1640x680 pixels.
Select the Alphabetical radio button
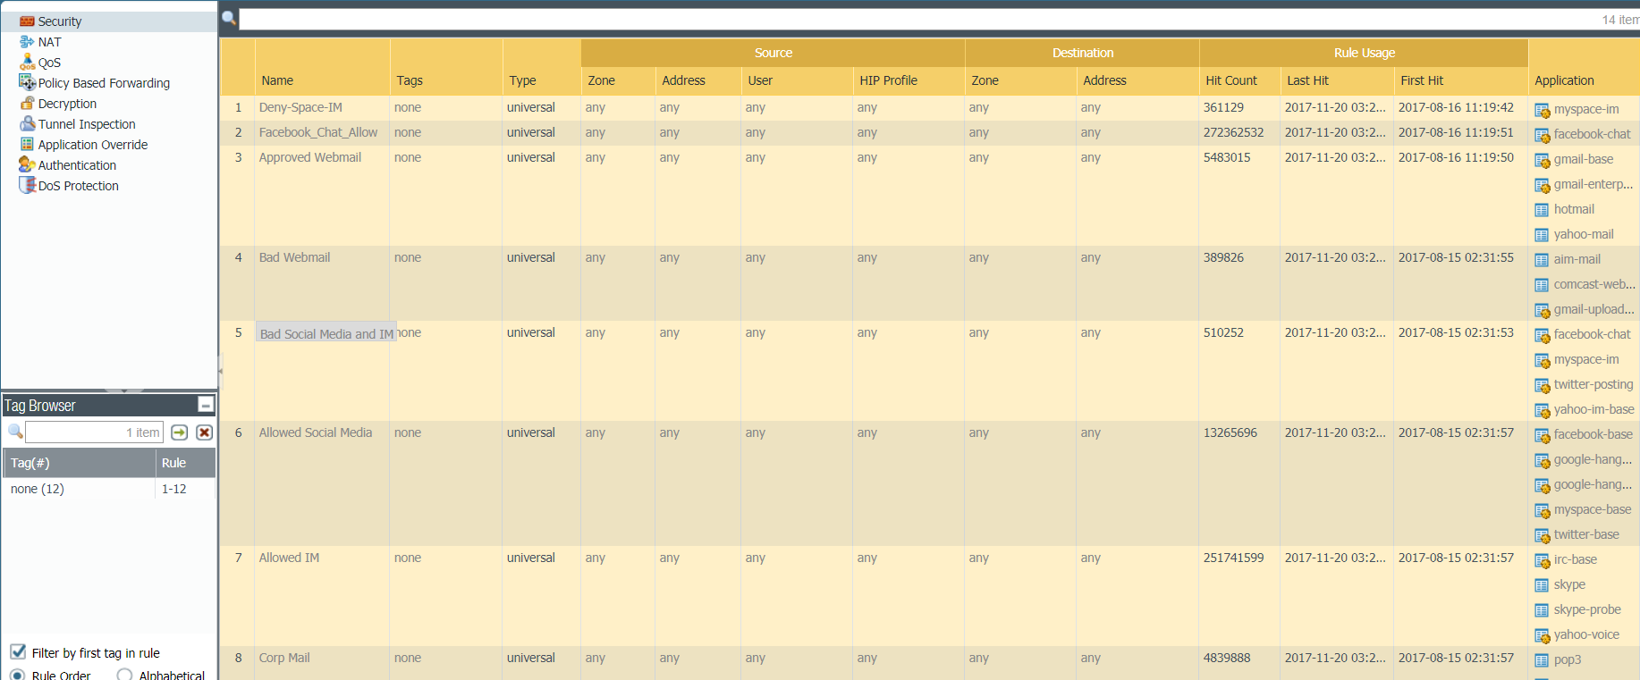(x=124, y=675)
